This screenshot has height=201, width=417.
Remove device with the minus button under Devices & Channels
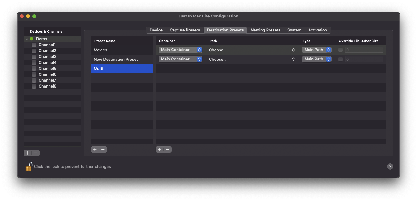tap(36, 153)
